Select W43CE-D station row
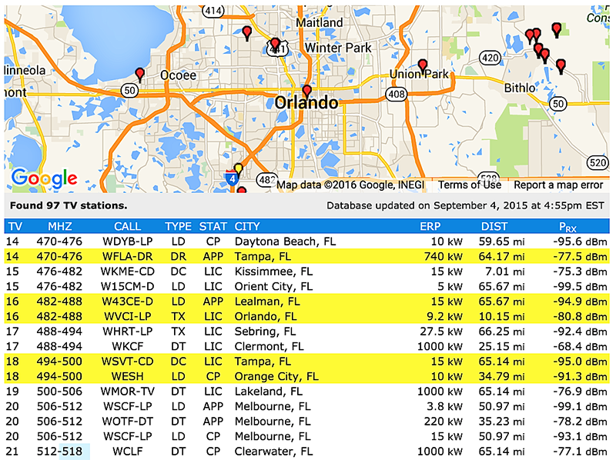This screenshot has width=616, height=460. [x=306, y=302]
